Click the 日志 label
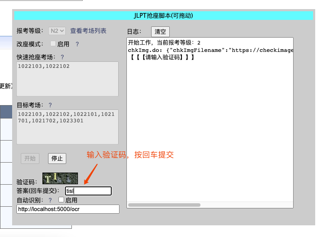 134,32
